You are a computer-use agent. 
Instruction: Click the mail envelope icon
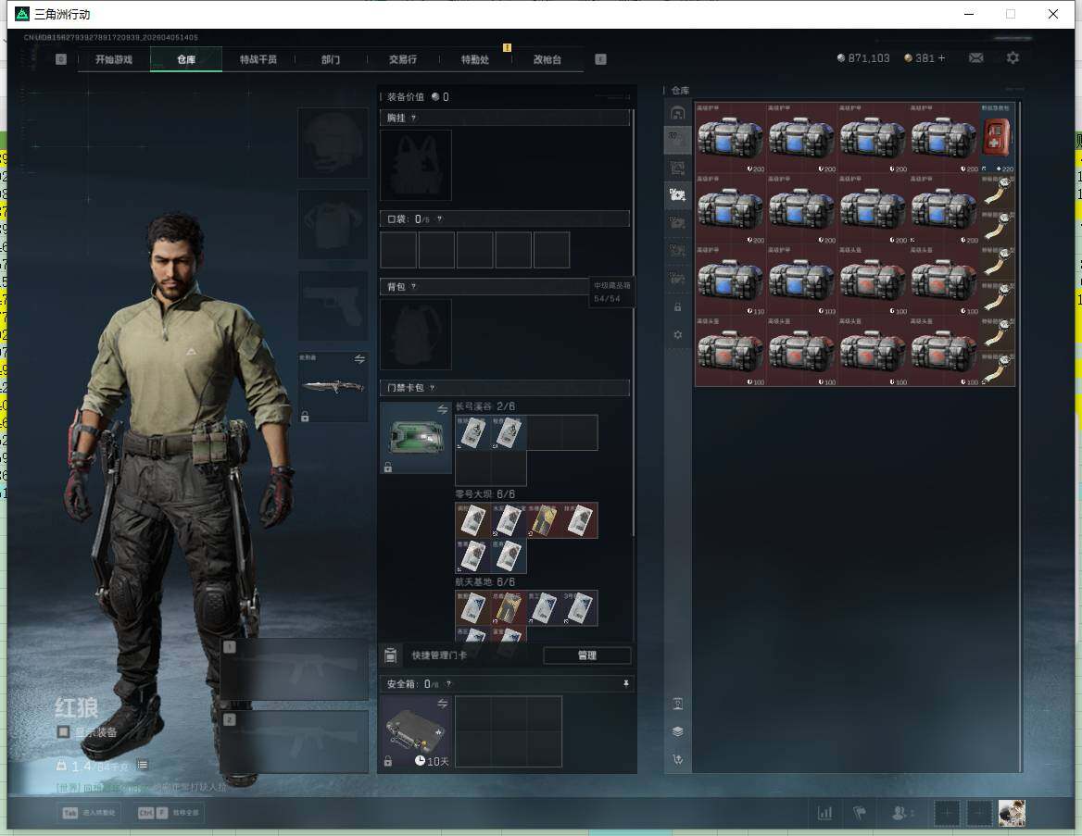click(x=975, y=58)
